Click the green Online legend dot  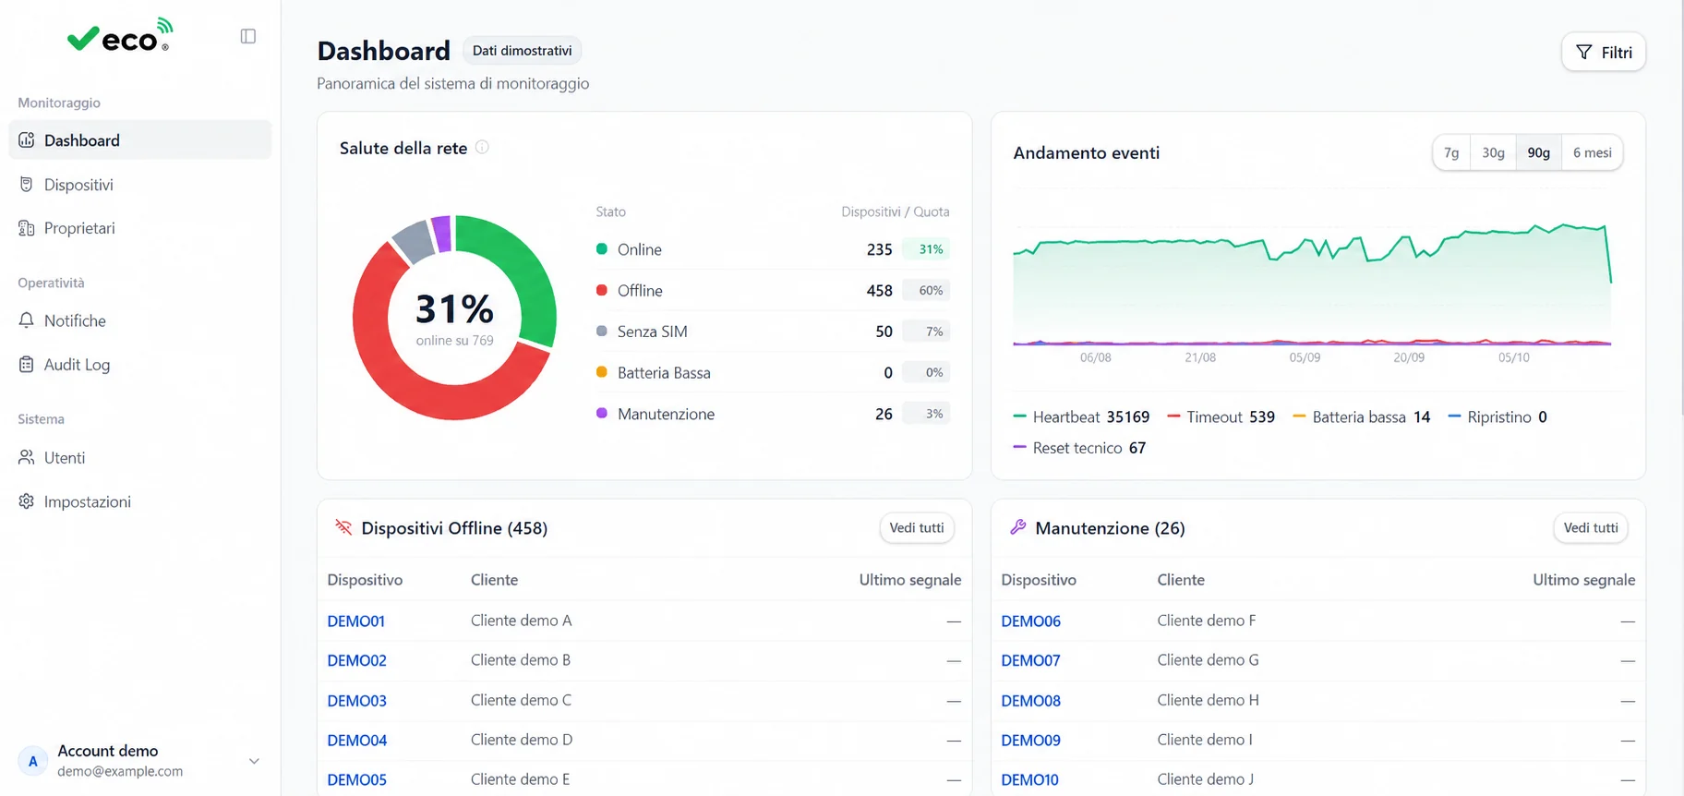602,248
